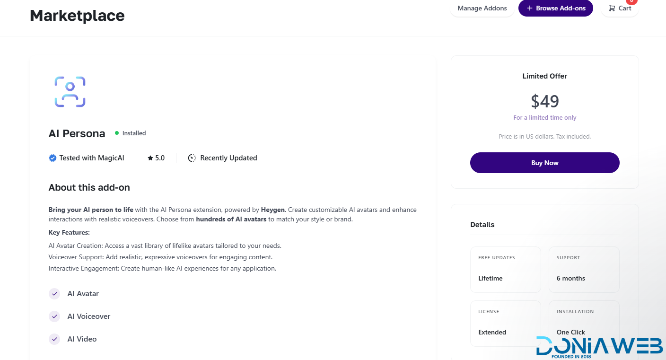This screenshot has width=666, height=360.
Task: Click the AI Persona avatar icon
Action: point(70,92)
